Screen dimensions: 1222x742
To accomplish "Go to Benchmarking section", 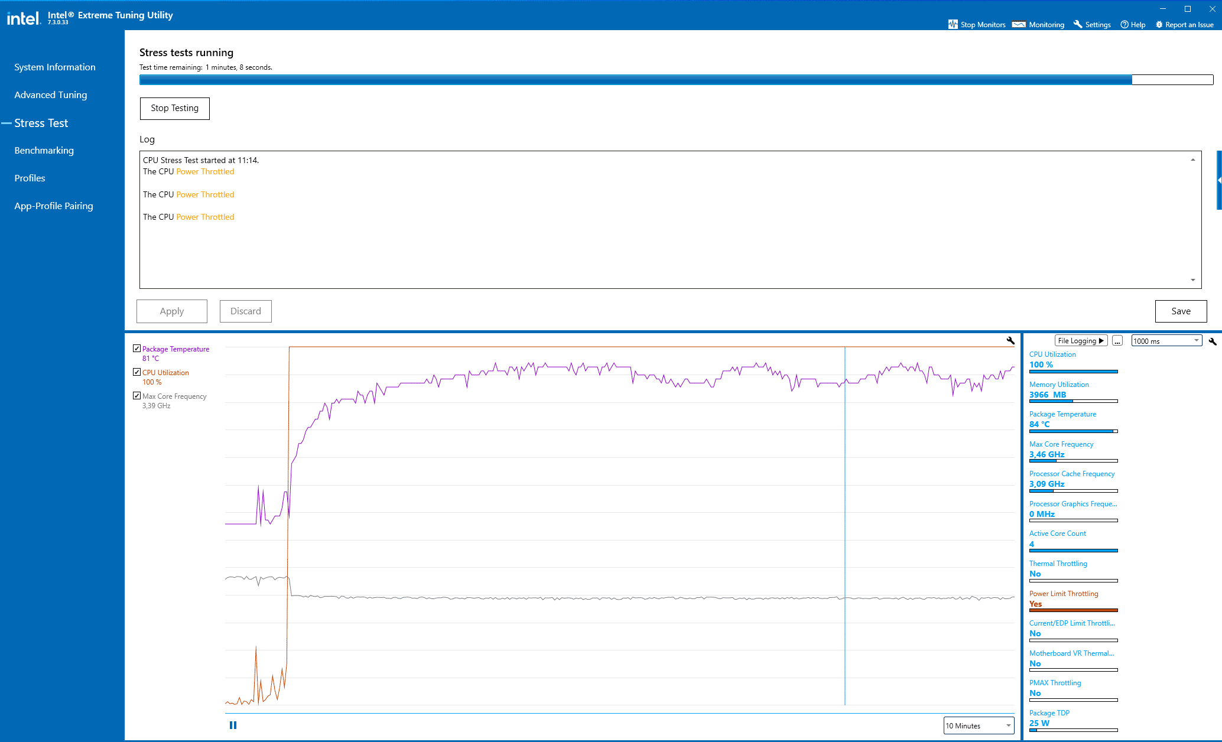I will (44, 151).
